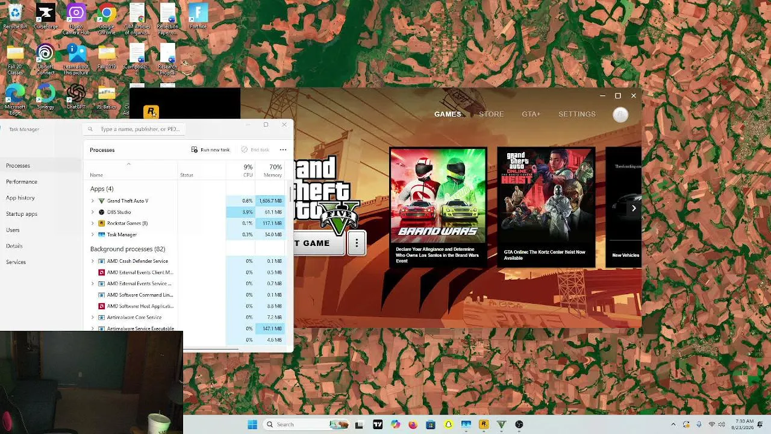Click the End task button

click(255, 149)
